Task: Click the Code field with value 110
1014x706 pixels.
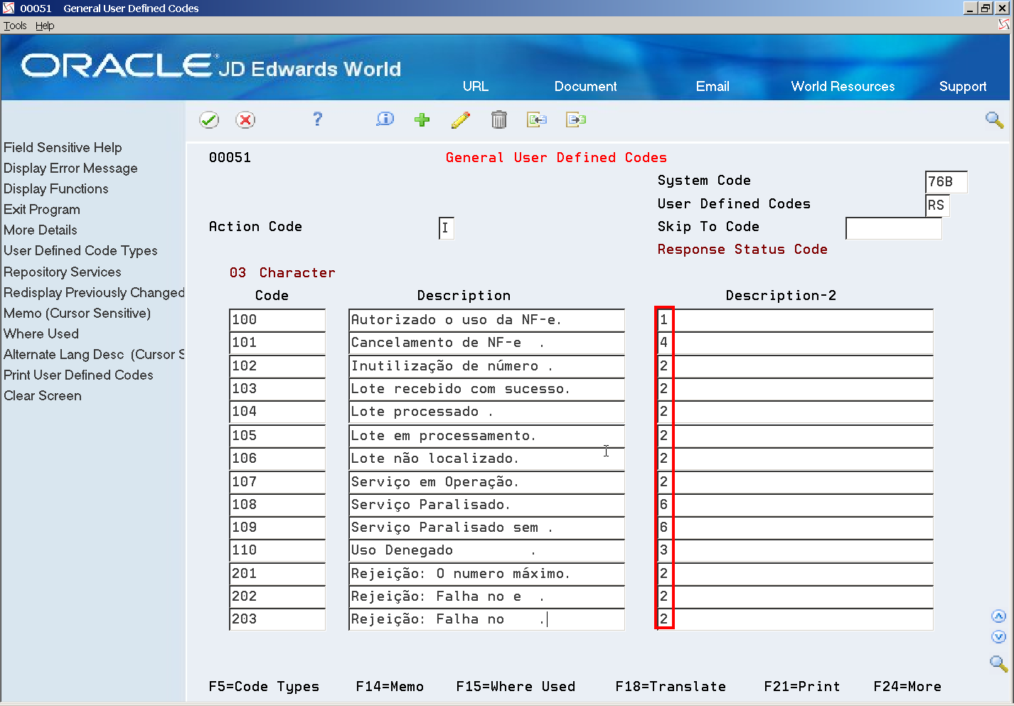Action: [x=277, y=550]
